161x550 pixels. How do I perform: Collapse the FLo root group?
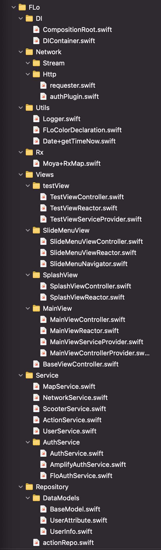[x=14, y=7]
